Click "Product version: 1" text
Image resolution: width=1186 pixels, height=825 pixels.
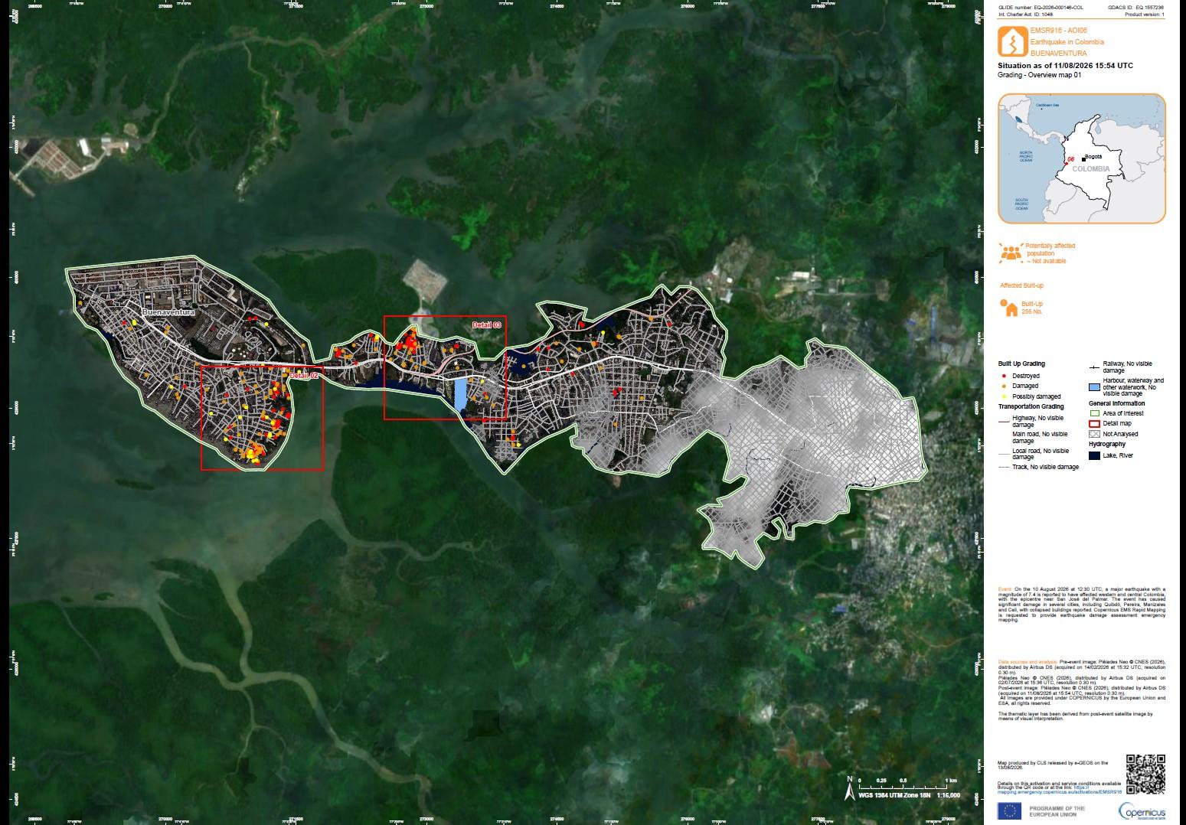pos(1144,15)
